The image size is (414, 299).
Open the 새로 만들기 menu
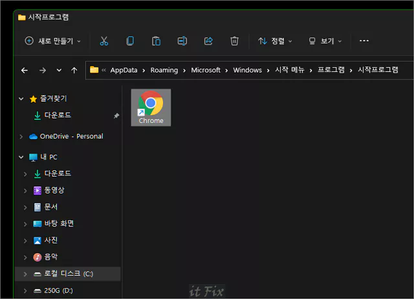53,41
